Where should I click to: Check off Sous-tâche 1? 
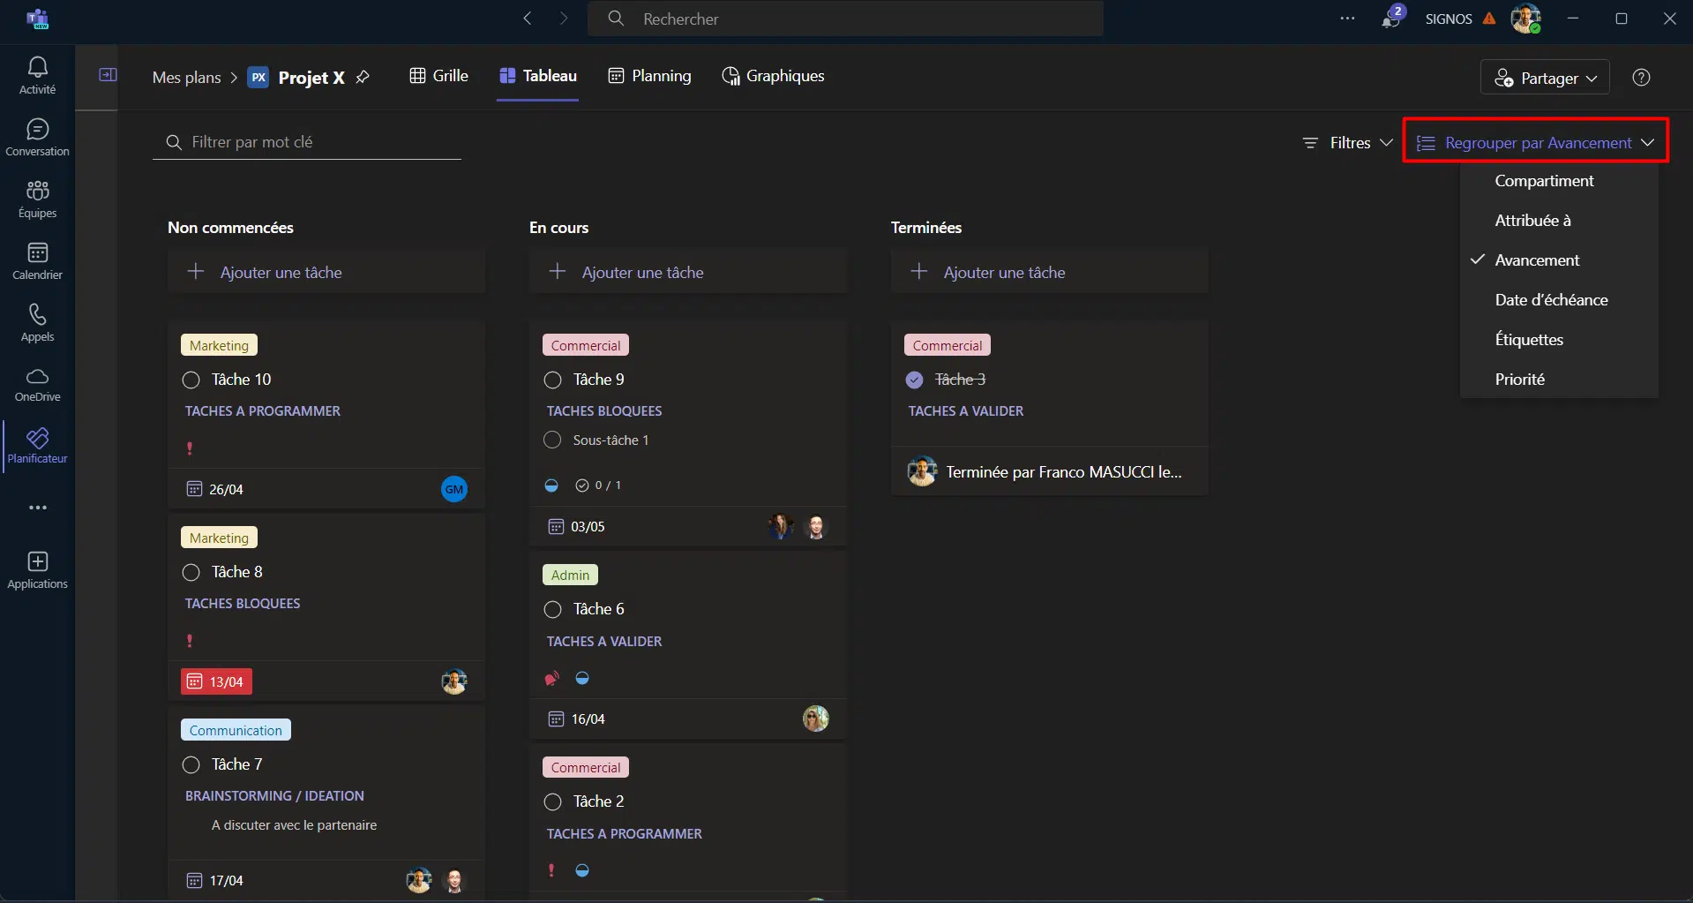point(552,440)
